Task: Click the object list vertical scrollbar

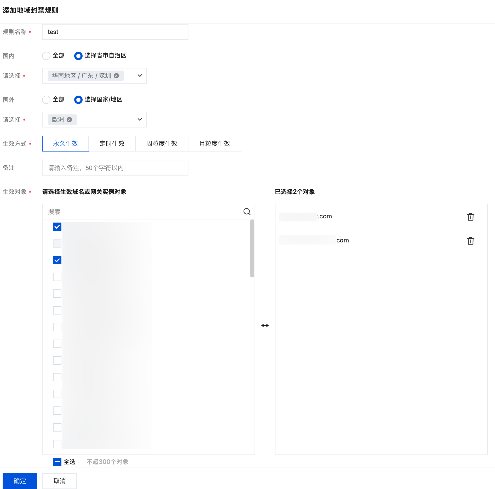Action: tap(252, 248)
